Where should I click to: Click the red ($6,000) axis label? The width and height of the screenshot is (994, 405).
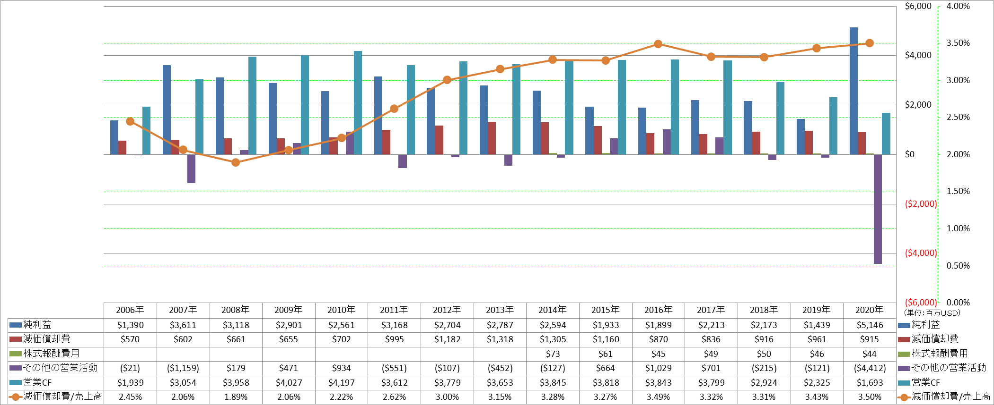[x=921, y=303]
